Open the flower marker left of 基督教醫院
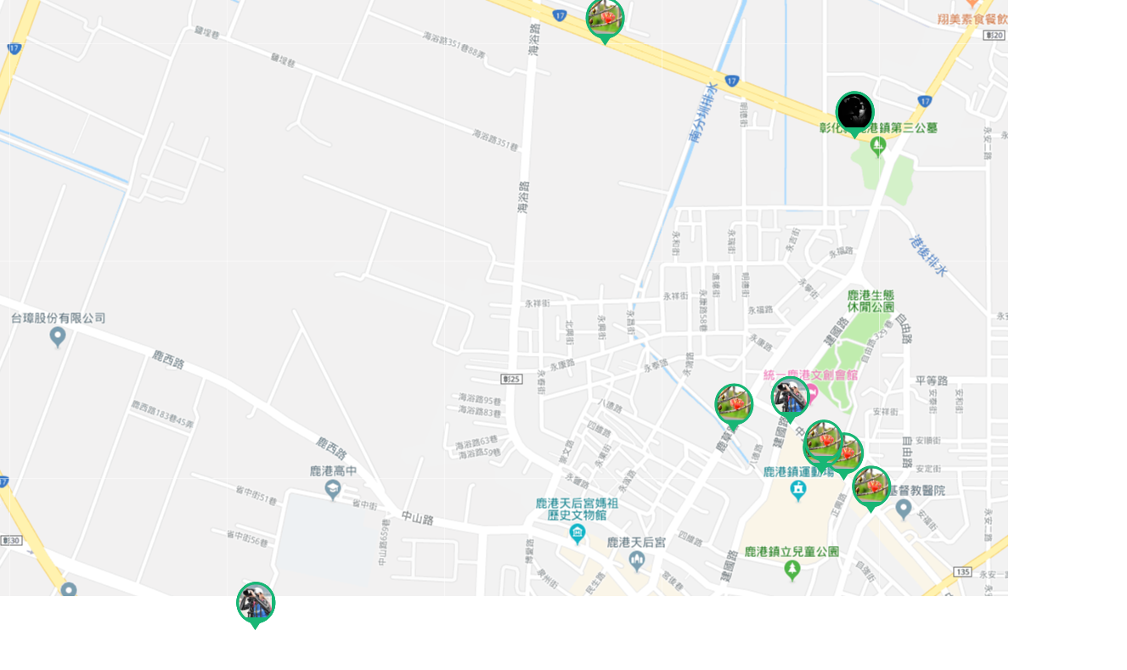This screenshot has height=670, width=1127. pos(871,486)
